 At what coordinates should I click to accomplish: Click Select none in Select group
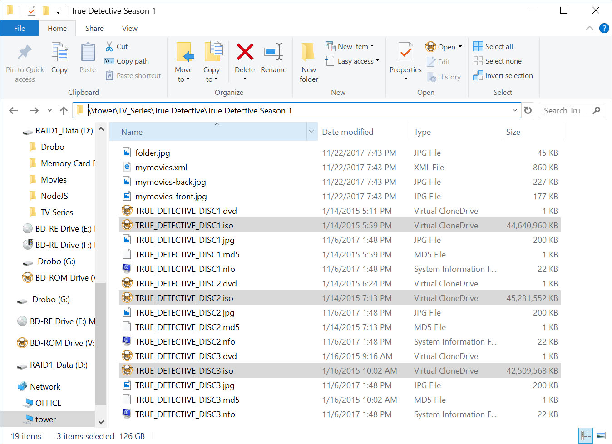(497, 61)
